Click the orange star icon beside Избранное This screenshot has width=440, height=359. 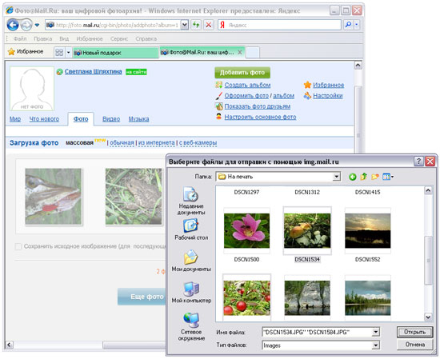(307, 85)
